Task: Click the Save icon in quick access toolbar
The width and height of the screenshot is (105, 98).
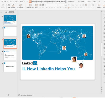Action: (10, 2)
